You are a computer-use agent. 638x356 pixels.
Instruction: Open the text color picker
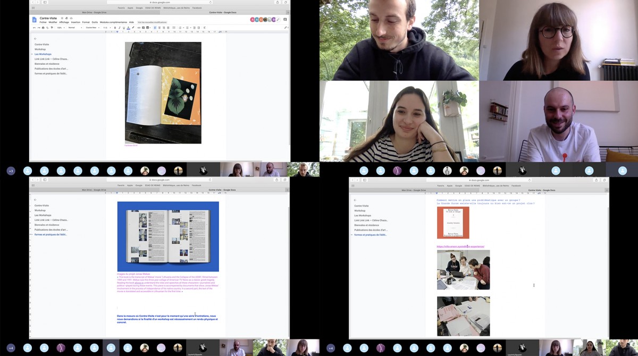point(128,28)
